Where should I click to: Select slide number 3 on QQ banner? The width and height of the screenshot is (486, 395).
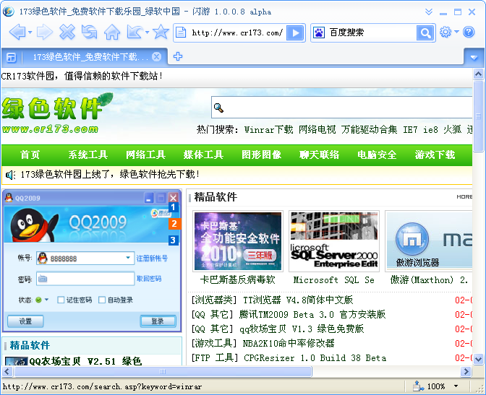174,240
